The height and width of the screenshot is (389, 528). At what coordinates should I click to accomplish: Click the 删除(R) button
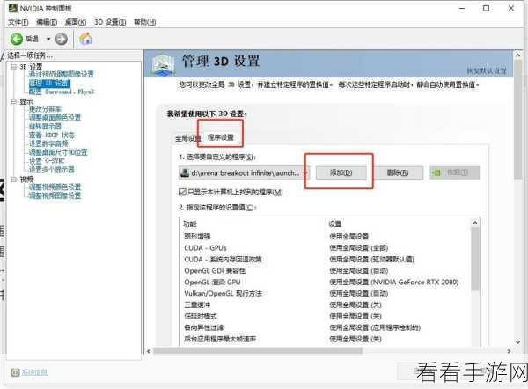click(398, 172)
